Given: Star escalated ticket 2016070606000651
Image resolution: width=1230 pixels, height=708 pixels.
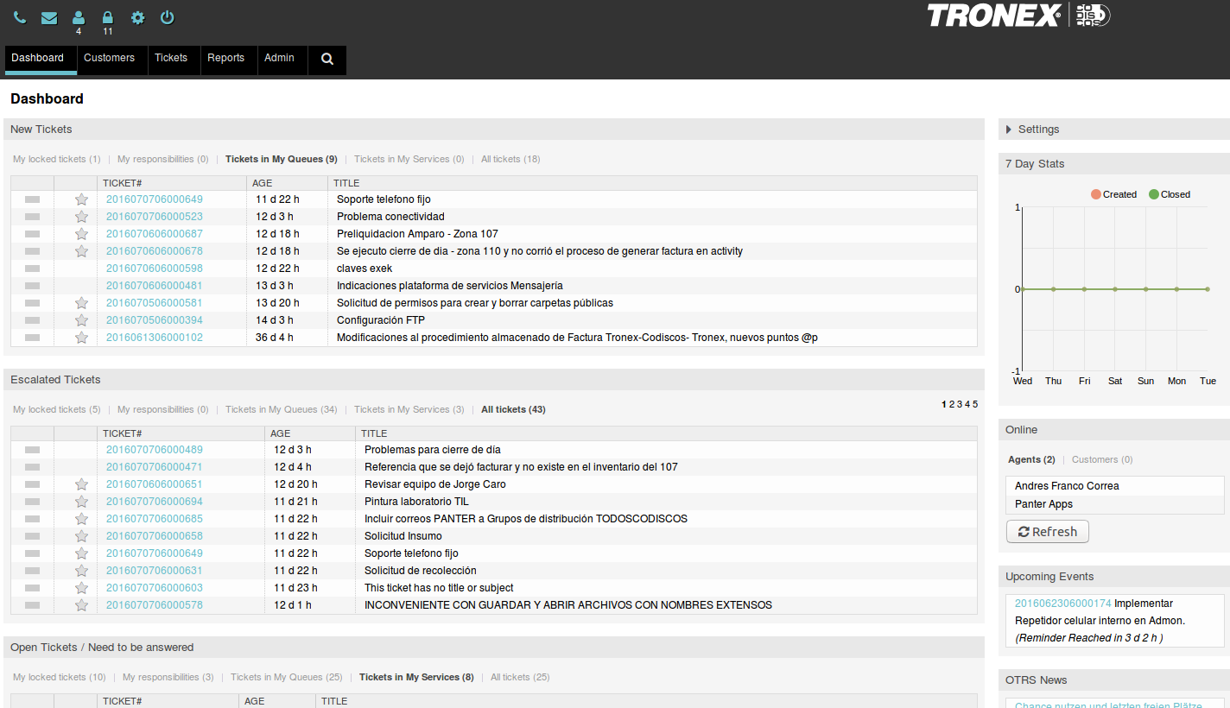Looking at the screenshot, I should click(x=82, y=484).
